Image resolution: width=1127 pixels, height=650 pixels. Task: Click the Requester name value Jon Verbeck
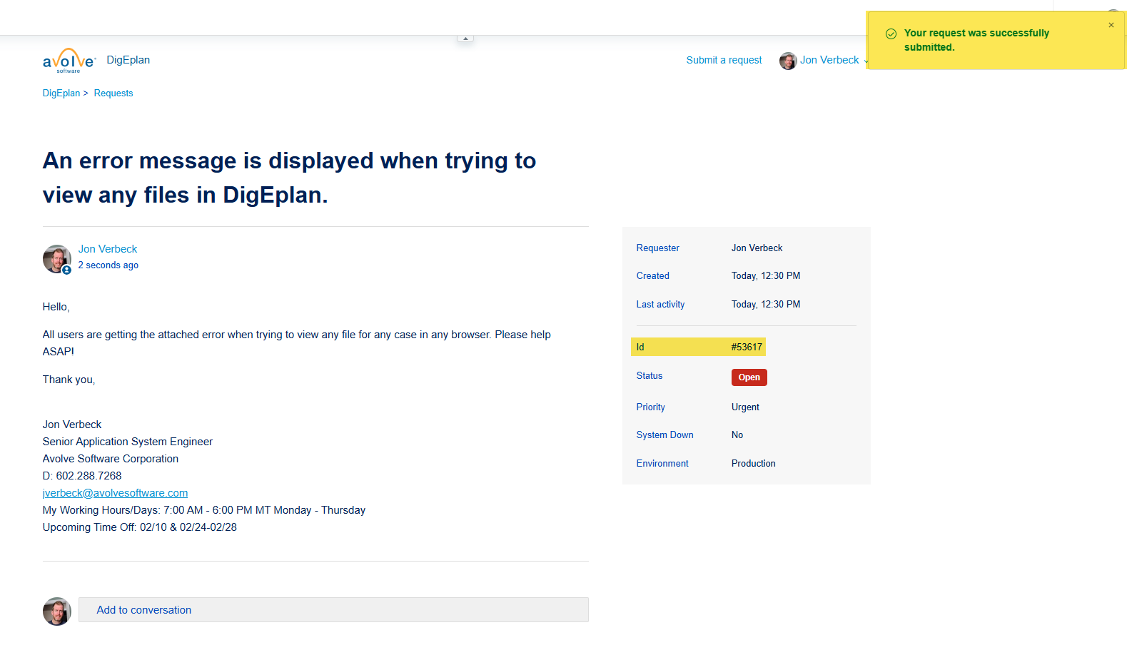pos(757,248)
